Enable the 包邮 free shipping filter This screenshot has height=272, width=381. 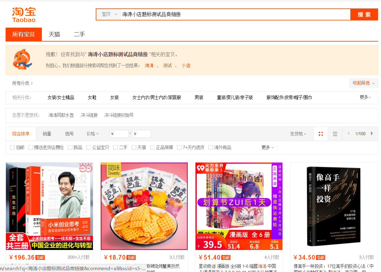pos(12,147)
